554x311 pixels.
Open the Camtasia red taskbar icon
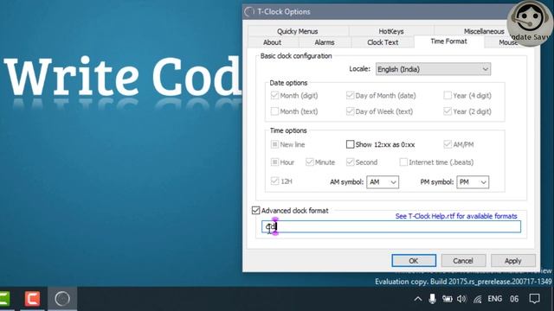[32, 299]
